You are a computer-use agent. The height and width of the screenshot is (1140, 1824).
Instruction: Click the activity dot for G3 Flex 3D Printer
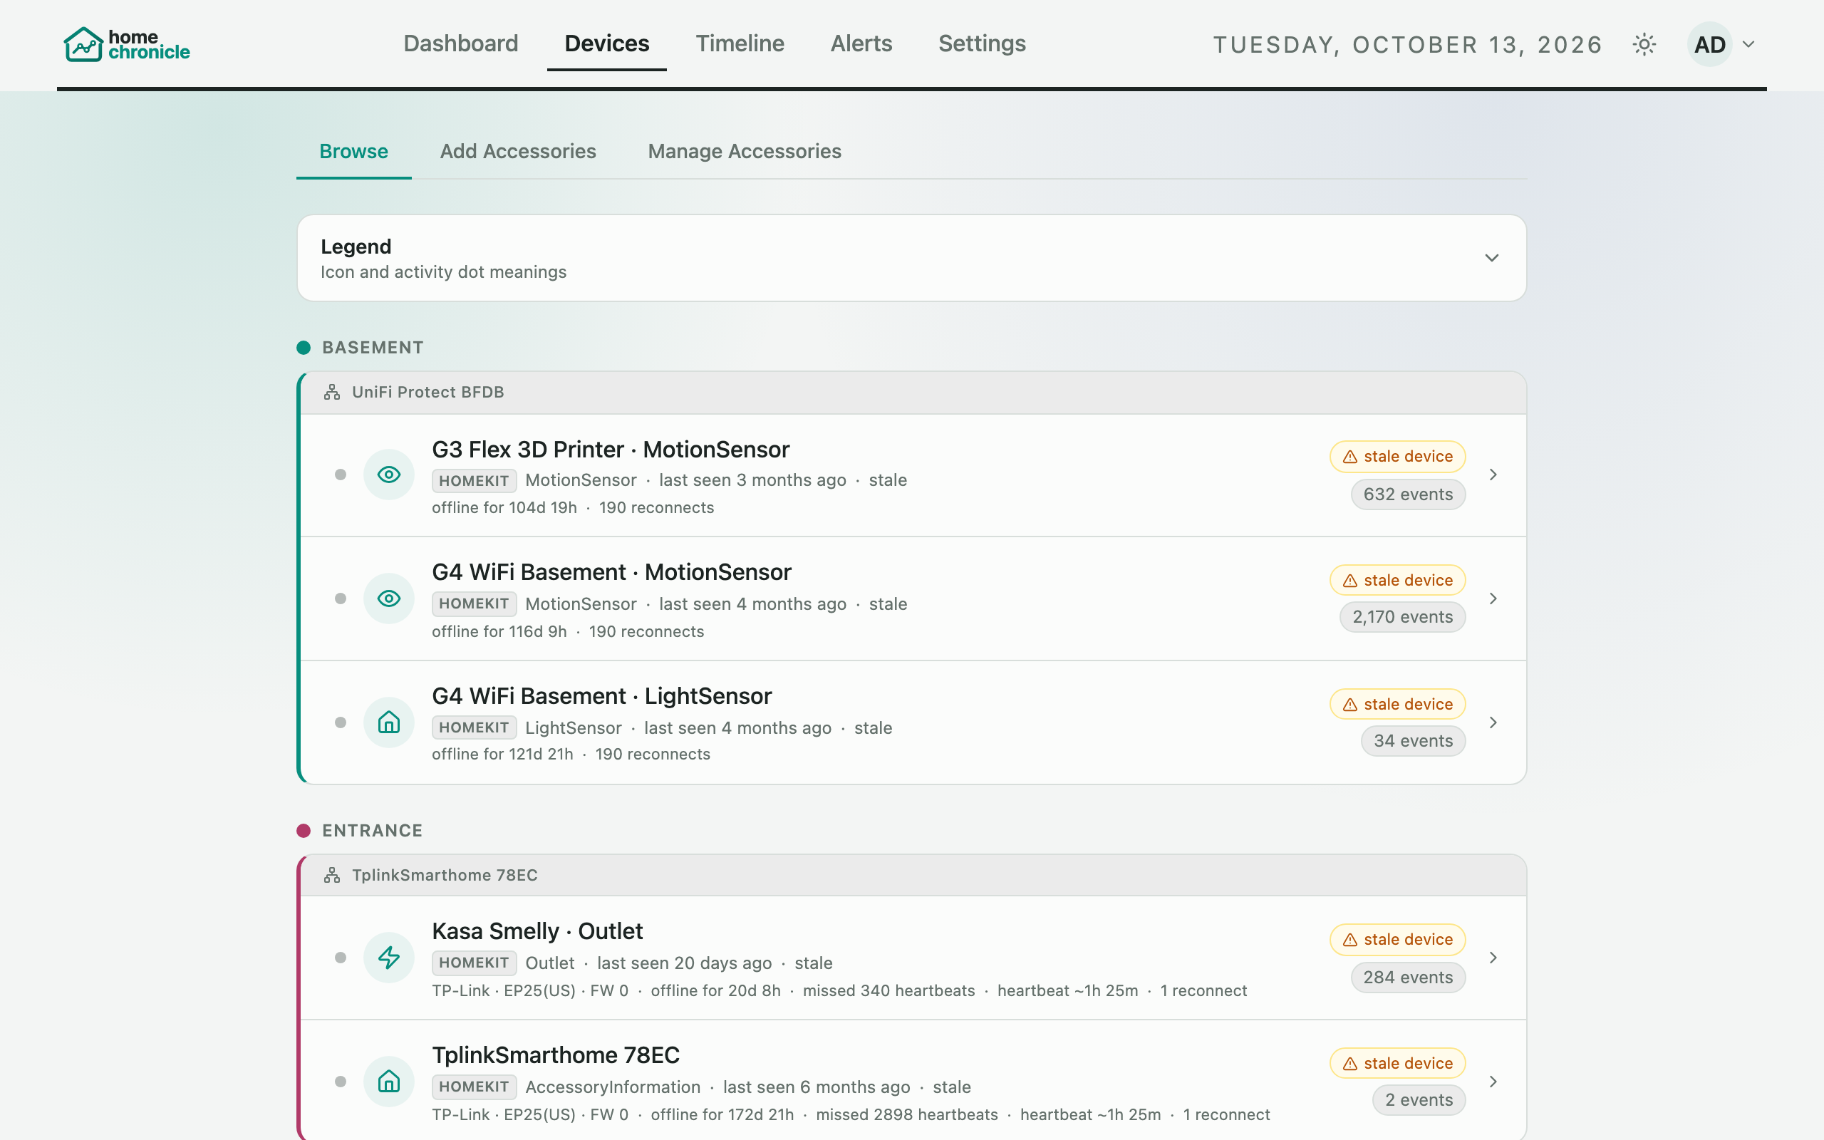pos(341,475)
